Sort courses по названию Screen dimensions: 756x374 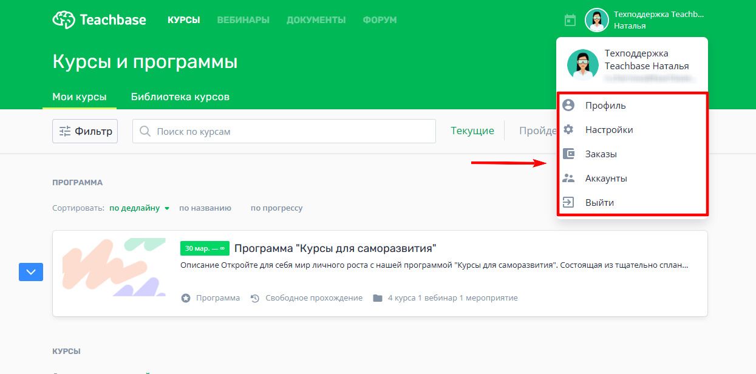[205, 208]
